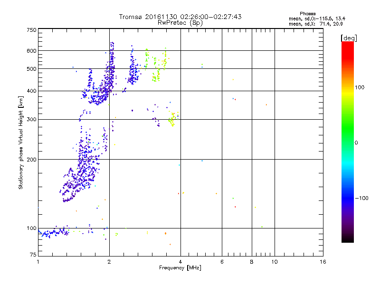The image size is (380, 285).
Task: Click the 'Frequency [MHz]' axis label
Action: pos(180,268)
